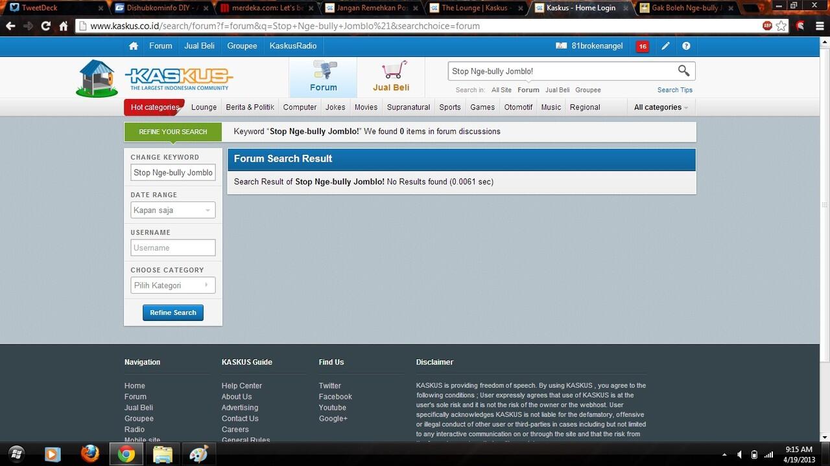Viewport: 830px width, 466px height.
Task: Click the volume tray icon
Action: (739, 454)
